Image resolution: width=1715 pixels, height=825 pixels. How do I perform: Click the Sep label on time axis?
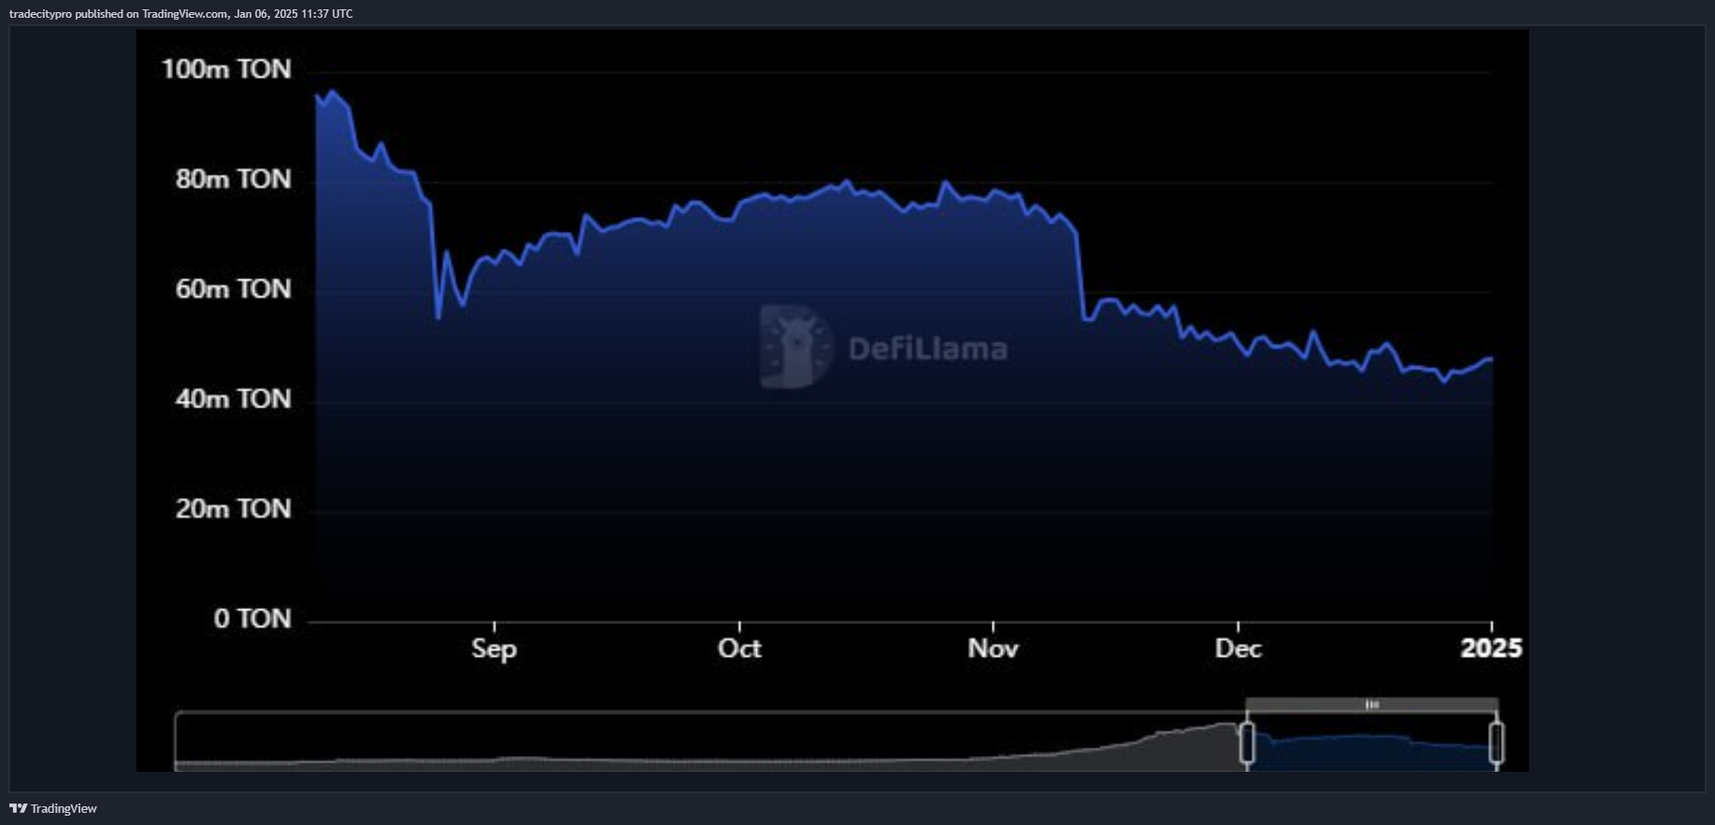pos(493,648)
